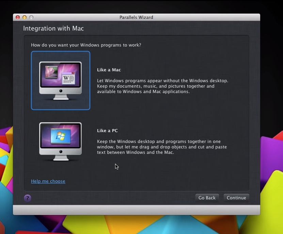This screenshot has height=234, width=283.
Task: Select the Like a PC option image
Action: click(x=61, y=142)
